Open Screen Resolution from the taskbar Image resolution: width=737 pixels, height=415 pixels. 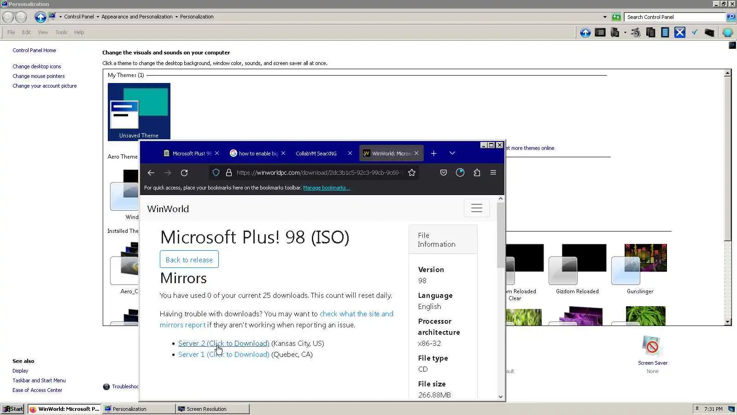point(212,409)
